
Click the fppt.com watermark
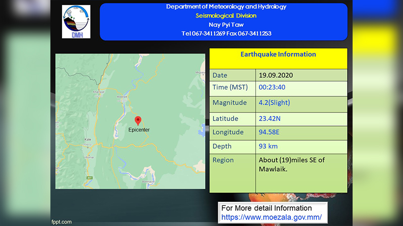click(61, 222)
